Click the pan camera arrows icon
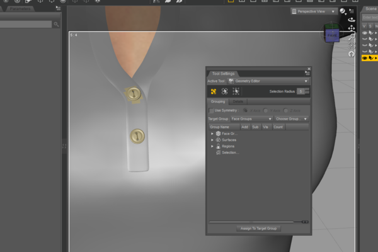The width and height of the screenshot is (378, 252). click(x=352, y=28)
